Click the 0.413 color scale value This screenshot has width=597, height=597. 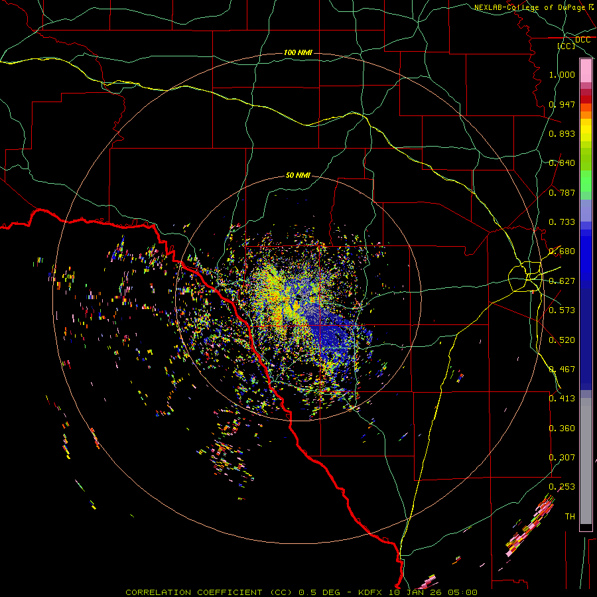click(x=562, y=399)
